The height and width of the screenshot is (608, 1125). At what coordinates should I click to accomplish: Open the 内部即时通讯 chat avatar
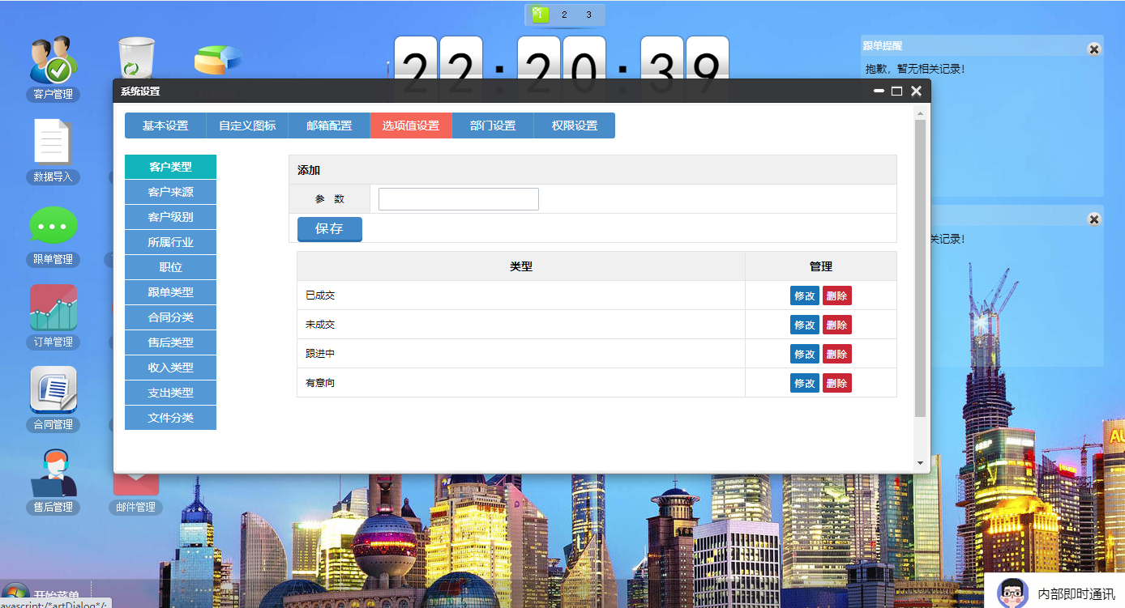pyautogui.click(x=1011, y=592)
